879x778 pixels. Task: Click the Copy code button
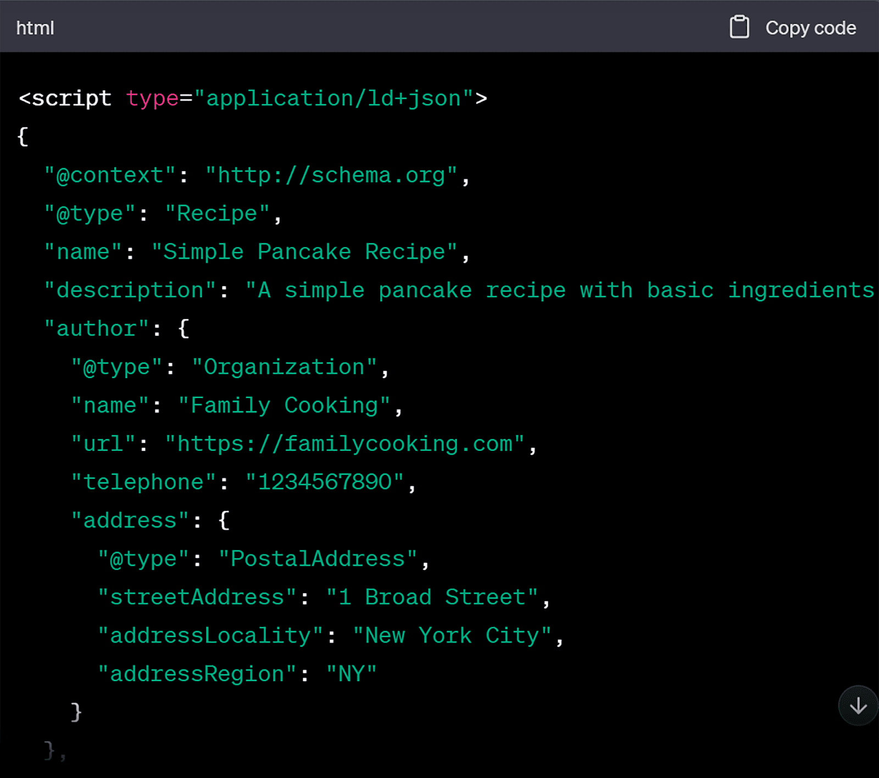(810, 27)
